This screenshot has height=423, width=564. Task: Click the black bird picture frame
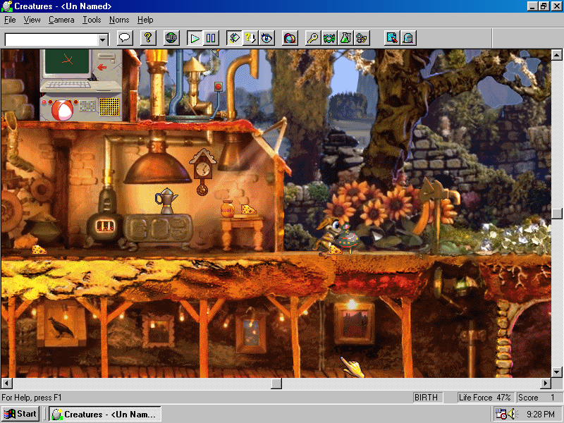coord(61,326)
